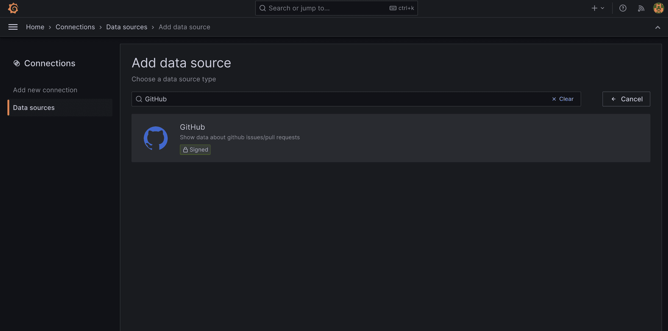The image size is (668, 331).
Task: Open the Connections breadcrumb link
Action: pos(75,27)
